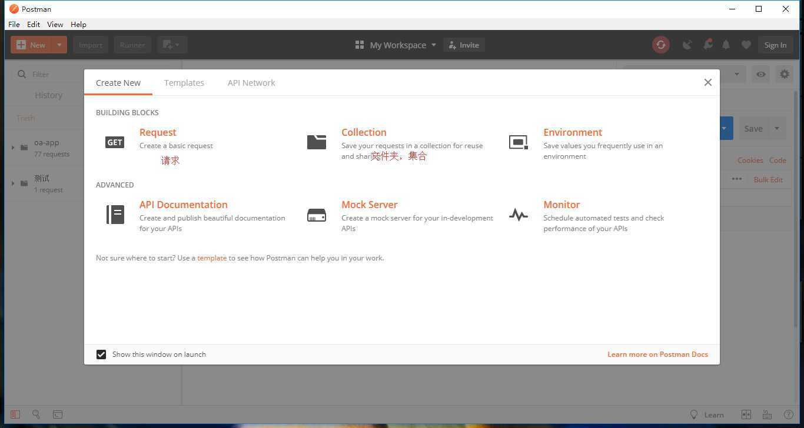Screen dimensions: 804x428
Task: Open the three-dots menu near Bulk Edit
Action: click(737, 179)
